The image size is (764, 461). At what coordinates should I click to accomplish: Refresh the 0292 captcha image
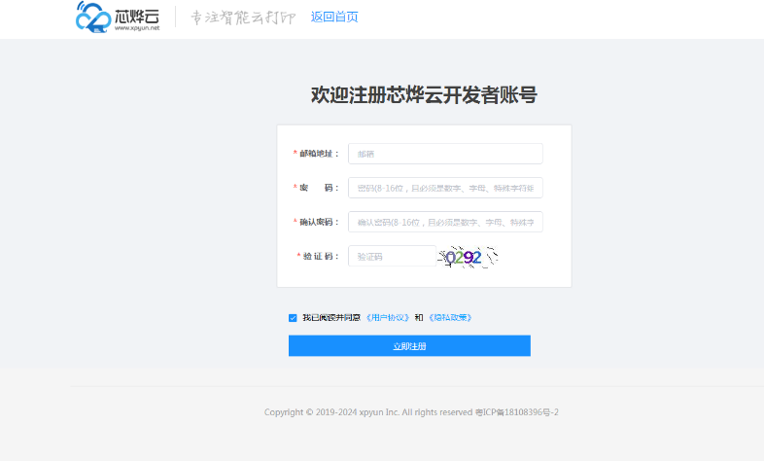[468, 257]
